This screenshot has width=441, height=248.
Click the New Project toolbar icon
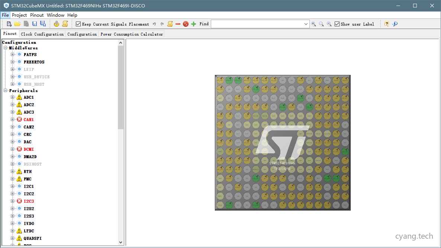pyautogui.click(x=9, y=24)
